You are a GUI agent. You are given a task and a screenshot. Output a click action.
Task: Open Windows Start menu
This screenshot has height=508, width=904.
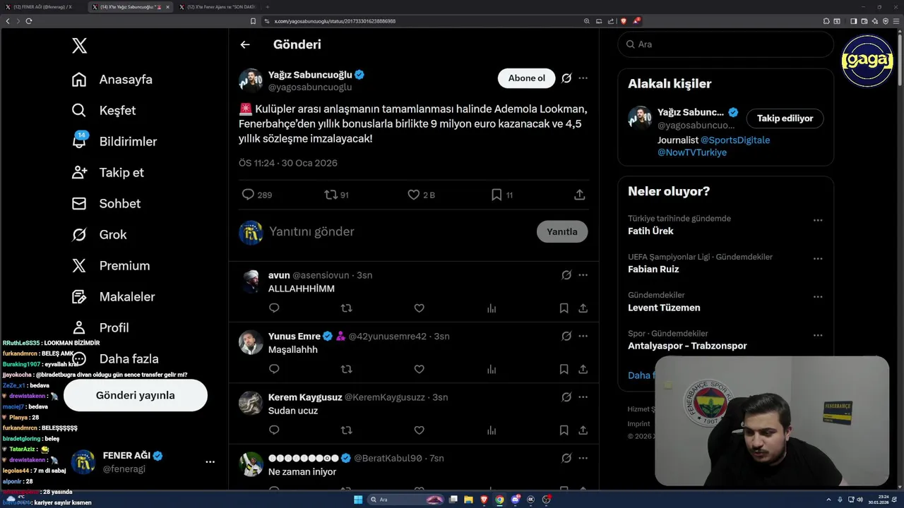[358, 500]
